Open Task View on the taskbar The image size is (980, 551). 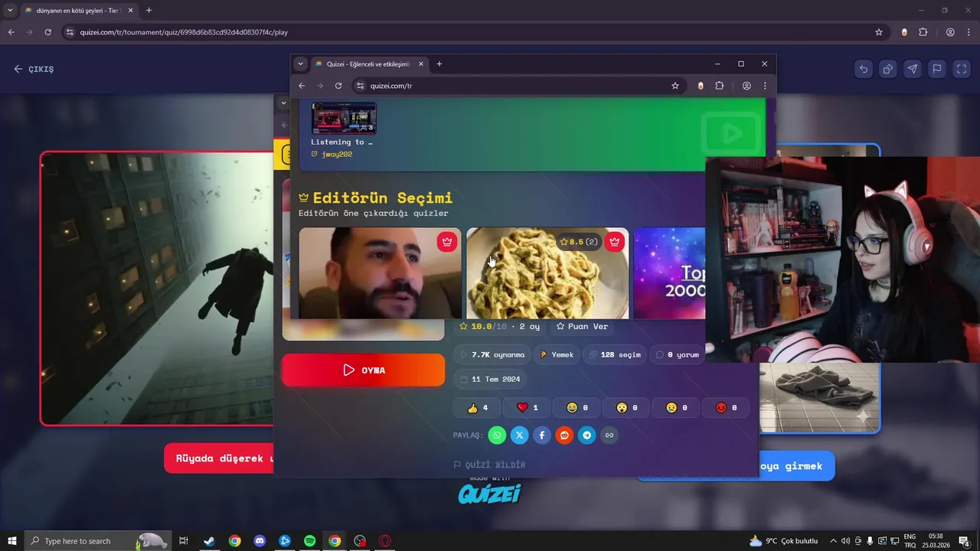click(184, 541)
